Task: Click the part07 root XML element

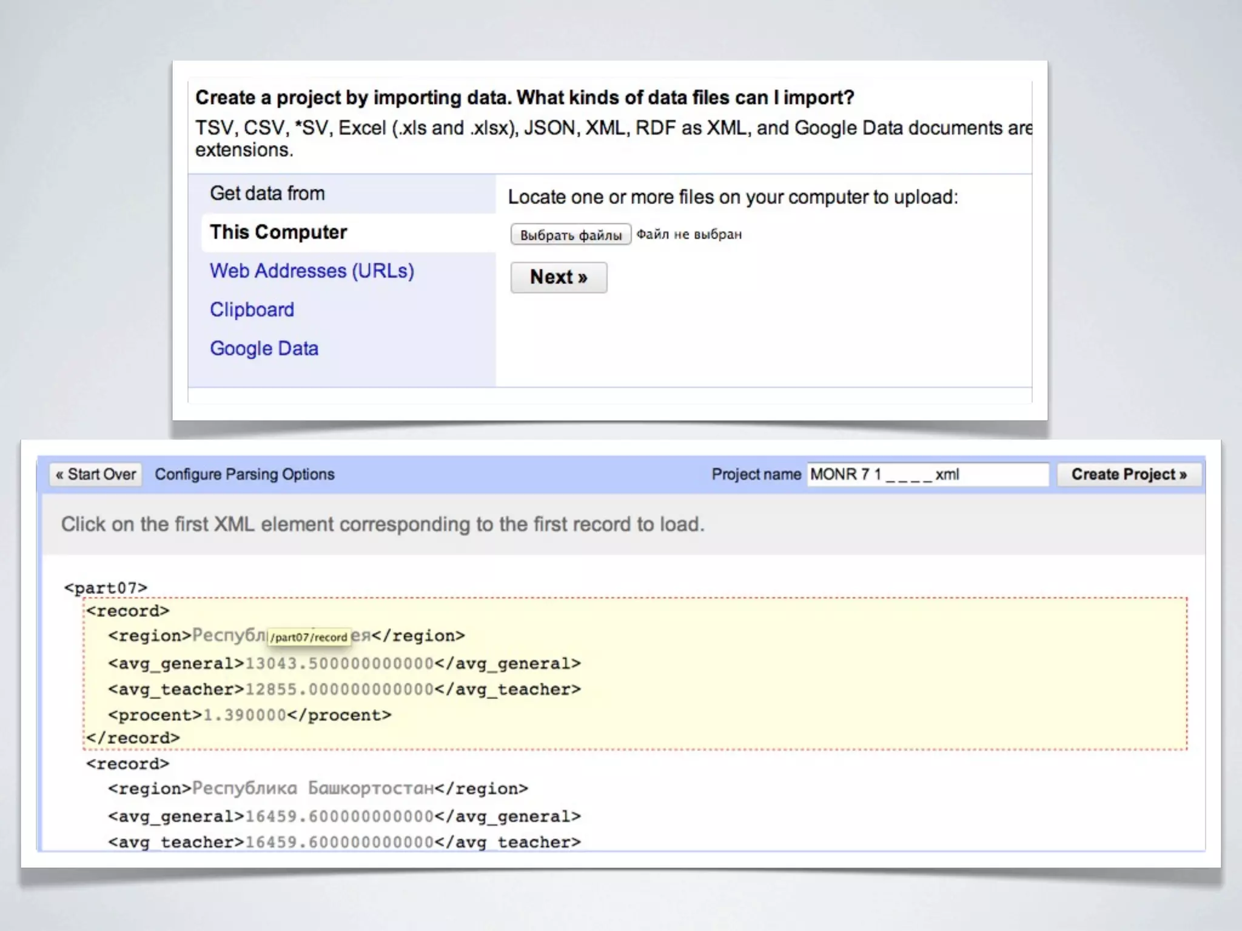Action: [106, 588]
